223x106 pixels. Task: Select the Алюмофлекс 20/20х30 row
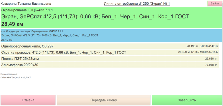(110, 65)
